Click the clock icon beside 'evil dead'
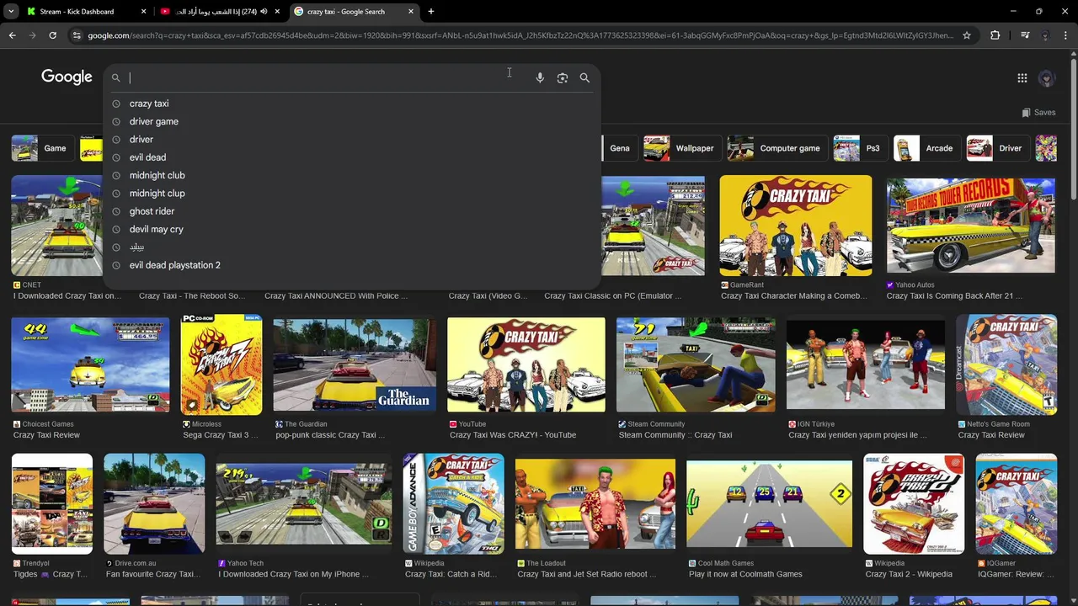 (x=116, y=157)
